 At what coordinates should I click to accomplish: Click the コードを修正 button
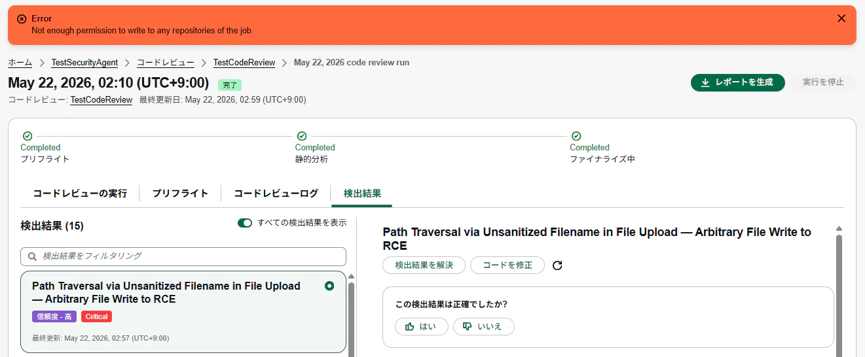[x=507, y=265]
